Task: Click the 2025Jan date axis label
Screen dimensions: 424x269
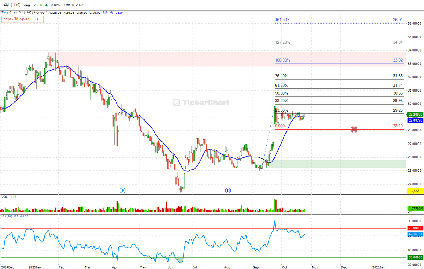Action: pyautogui.click(x=35, y=267)
